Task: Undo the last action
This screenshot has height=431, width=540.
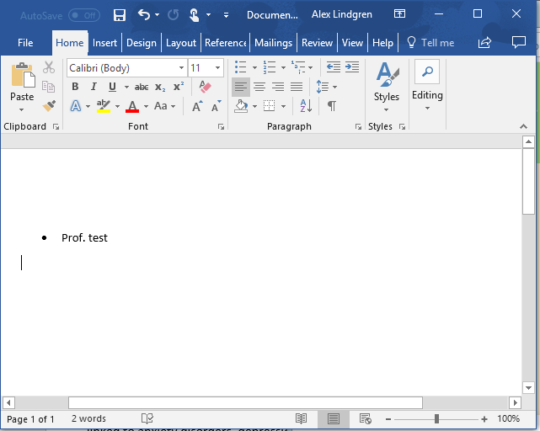Action: 144,15
